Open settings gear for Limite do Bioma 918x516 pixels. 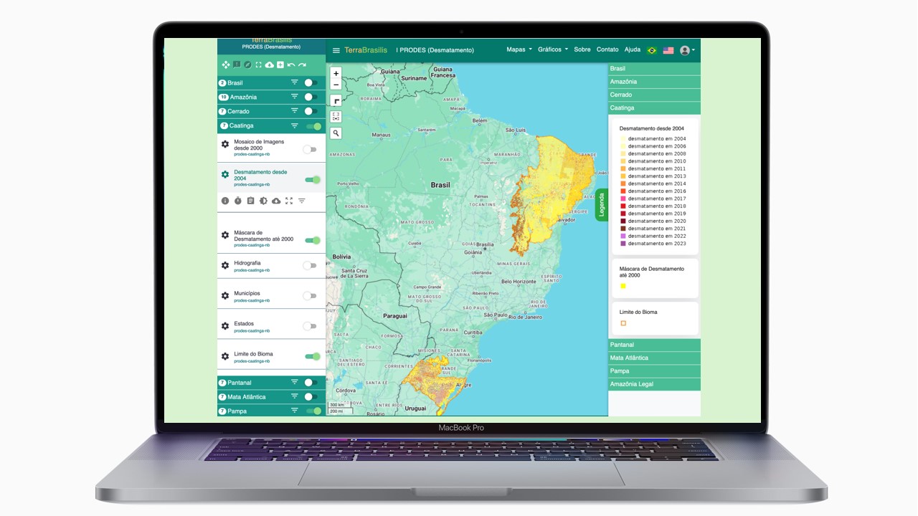point(225,356)
